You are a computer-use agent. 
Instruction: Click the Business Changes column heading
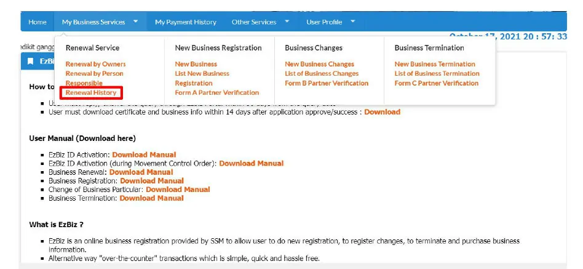tap(314, 47)
